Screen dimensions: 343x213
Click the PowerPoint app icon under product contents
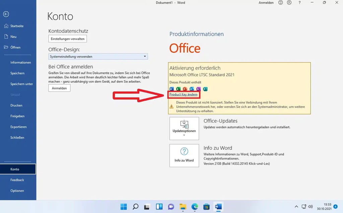pos(185,89)
